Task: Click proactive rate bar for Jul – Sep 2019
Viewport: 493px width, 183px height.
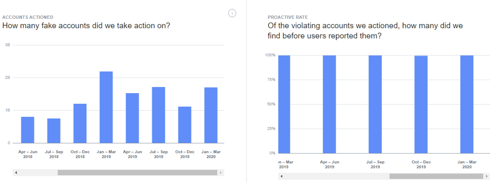Action: 375,104
